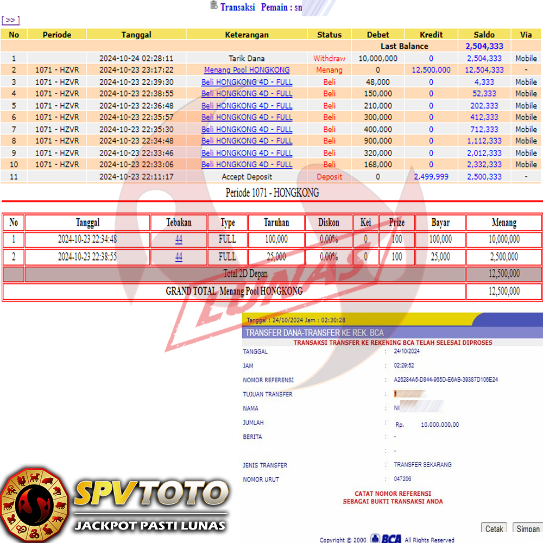Click the BCA logo in footer
This screenshot has height=543, width=543.
tap(386, 539)
